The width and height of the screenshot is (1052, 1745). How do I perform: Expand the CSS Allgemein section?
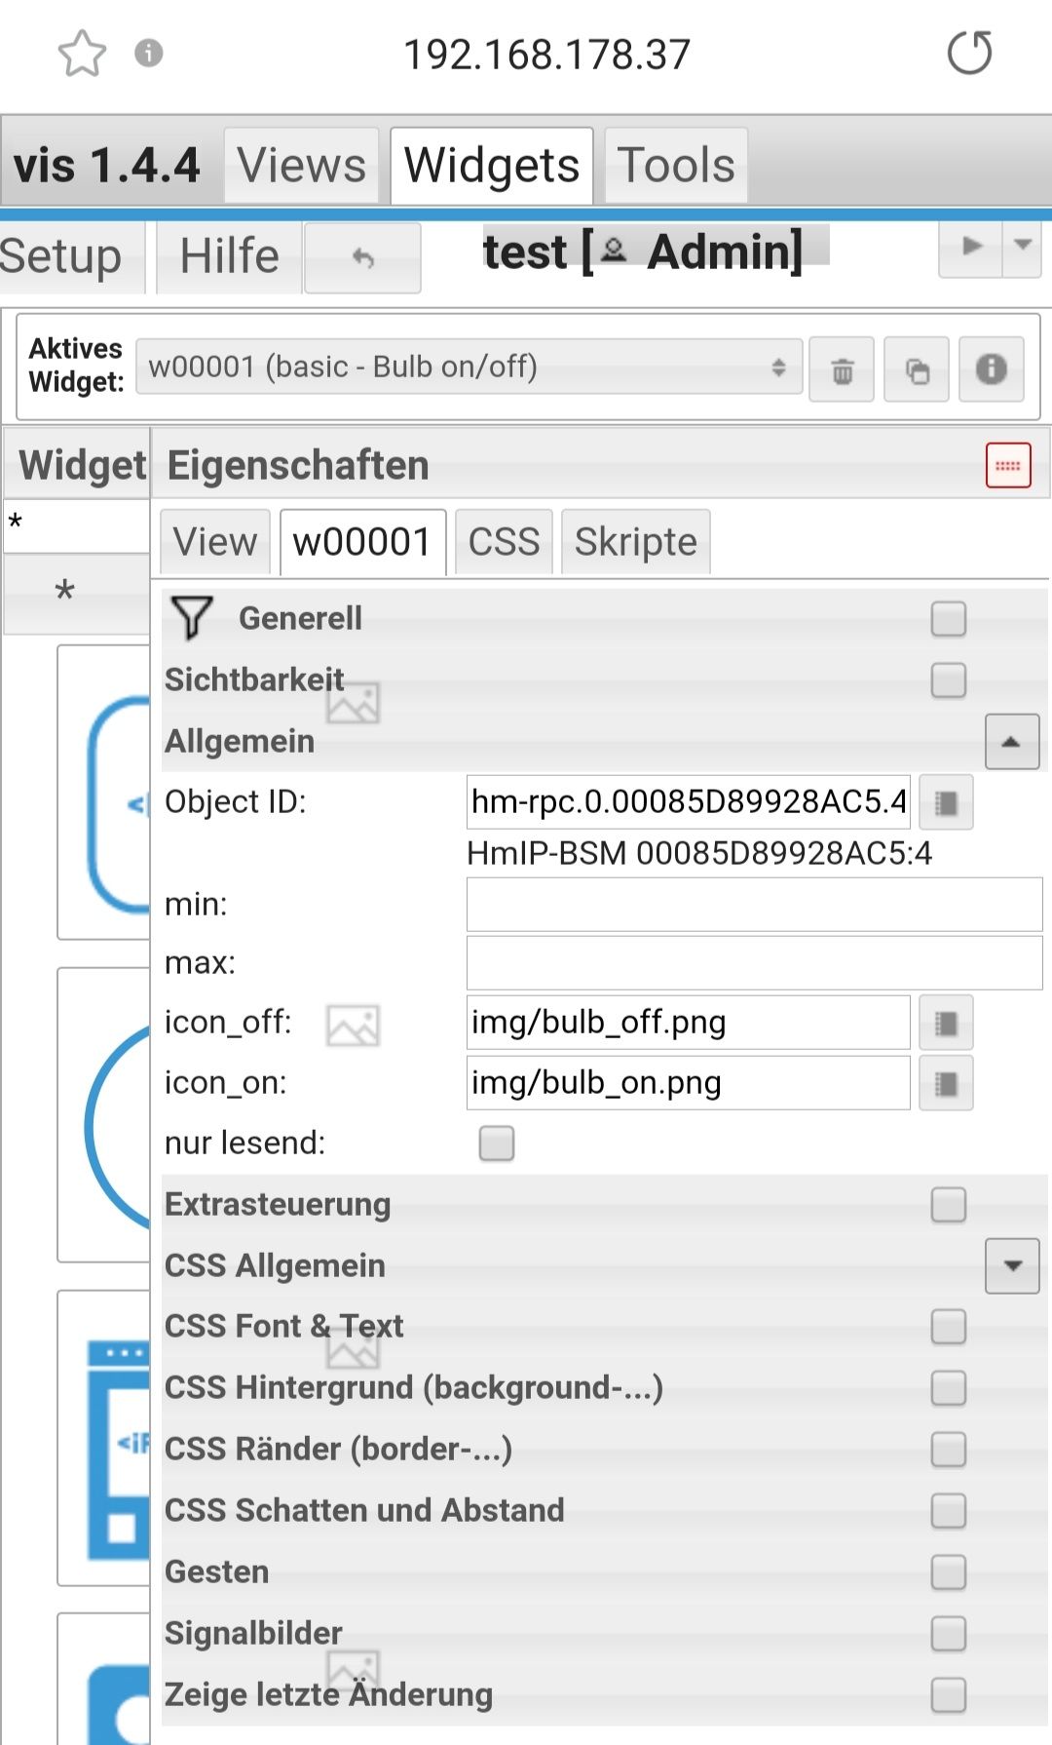[1011, 1266]
